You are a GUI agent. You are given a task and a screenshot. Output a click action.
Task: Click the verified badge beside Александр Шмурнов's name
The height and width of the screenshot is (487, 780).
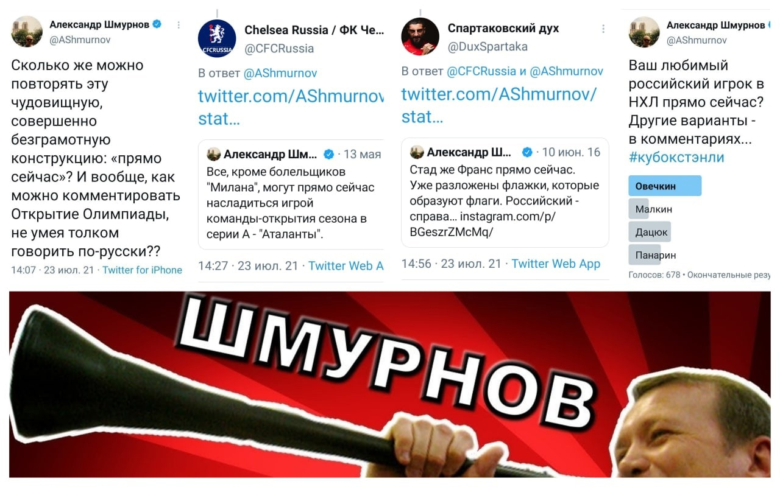(x=157, y=24)
